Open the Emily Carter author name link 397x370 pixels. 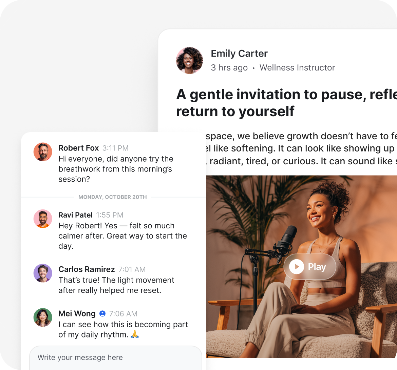(x=239, y=54)
